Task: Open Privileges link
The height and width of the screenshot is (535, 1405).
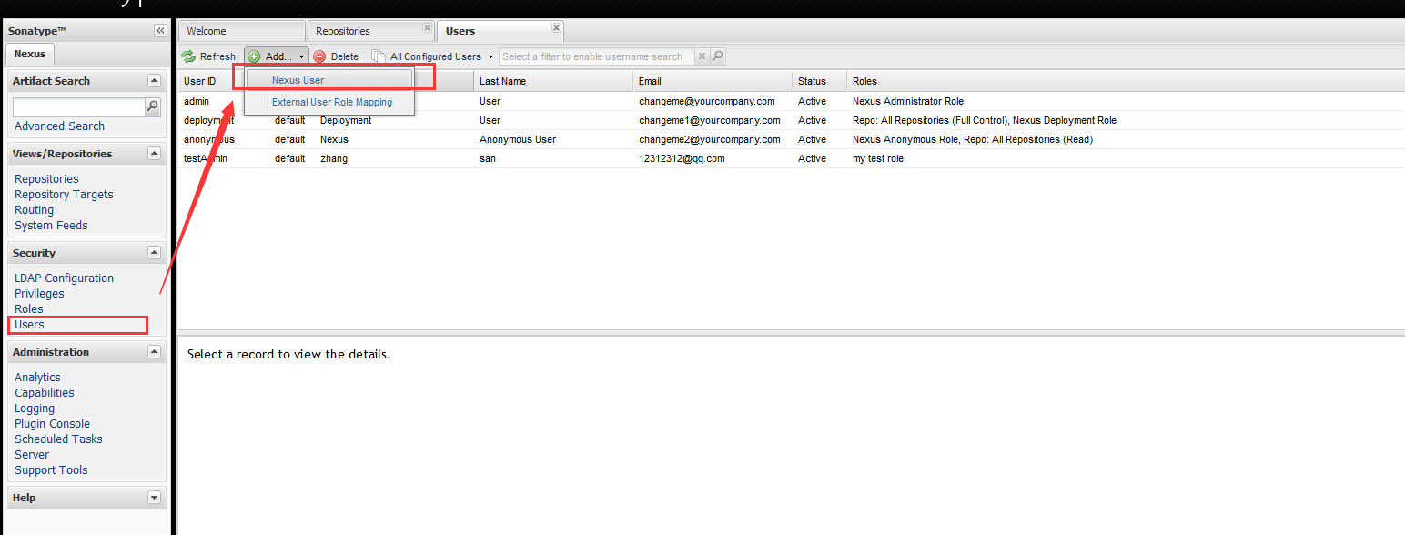Action: point(39,294)
